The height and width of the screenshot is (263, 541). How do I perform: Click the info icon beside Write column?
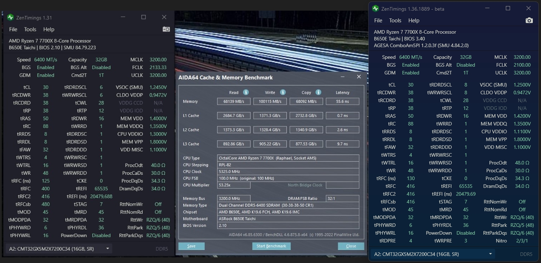tap(283, 92)
